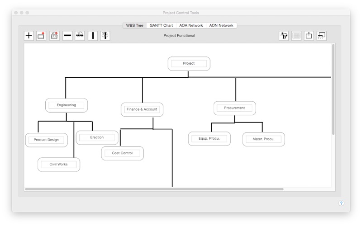Open the GANTT Chart tab
Screen dimensions: 362x226
point(161,25)
